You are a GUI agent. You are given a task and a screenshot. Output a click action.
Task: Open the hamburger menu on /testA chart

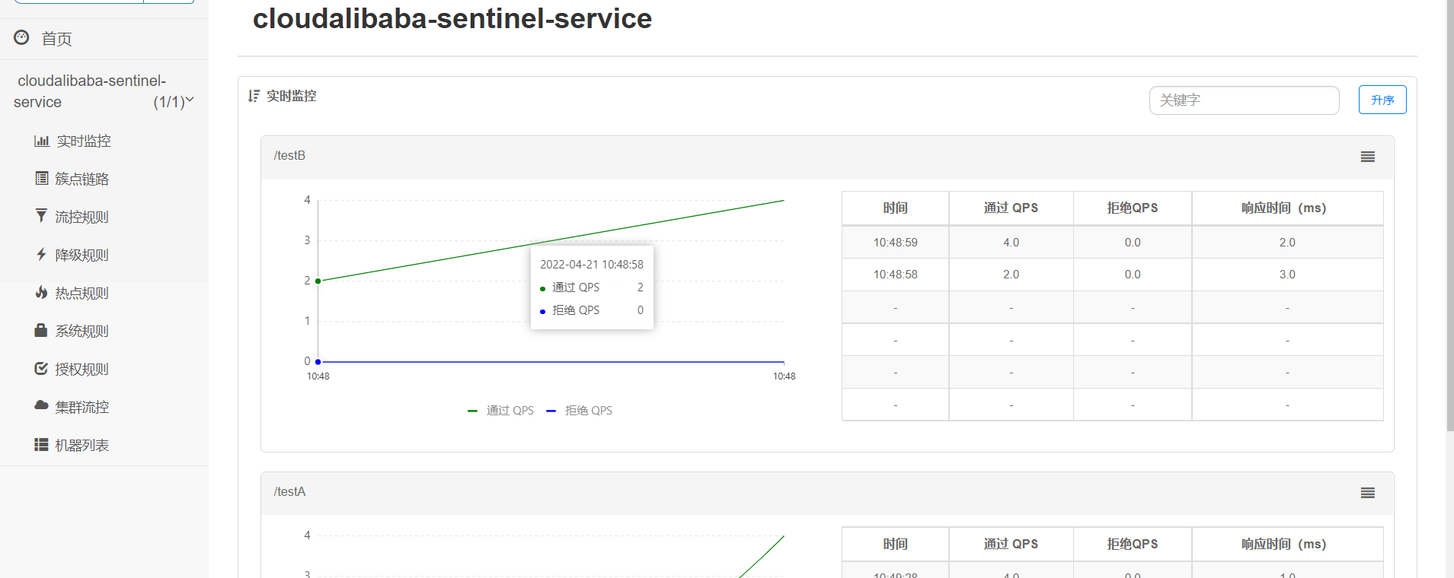coord(1368,493)
